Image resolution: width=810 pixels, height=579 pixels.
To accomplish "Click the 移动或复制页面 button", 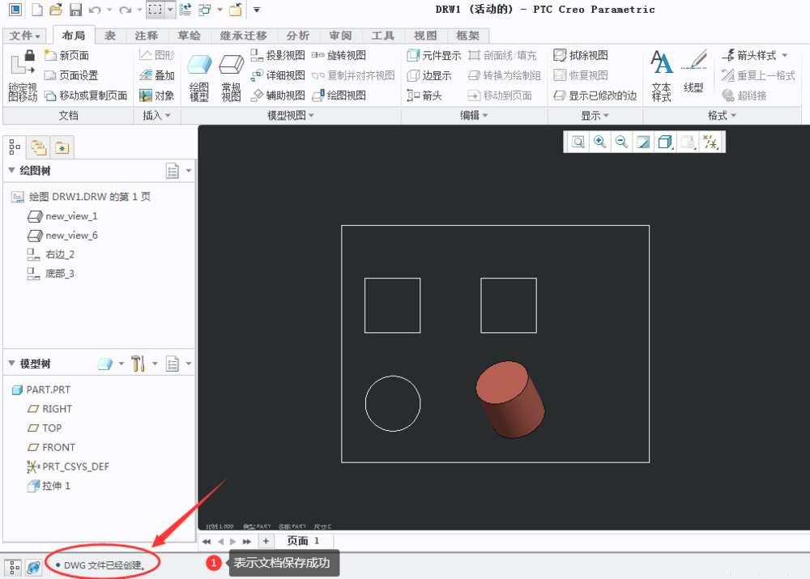I will click(86, 96).
